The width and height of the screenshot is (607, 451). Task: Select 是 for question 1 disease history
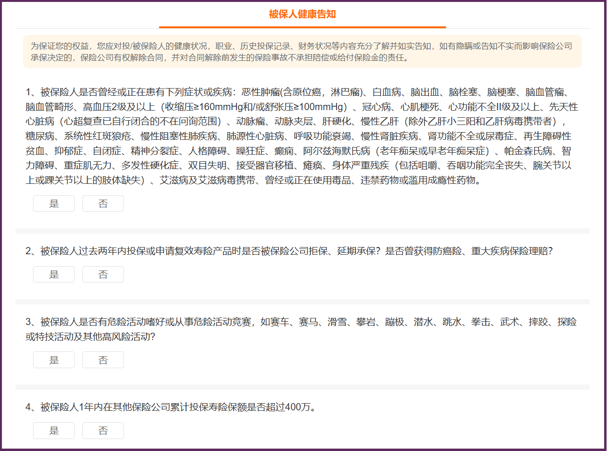pyautogui.click(x=54, y=203)
